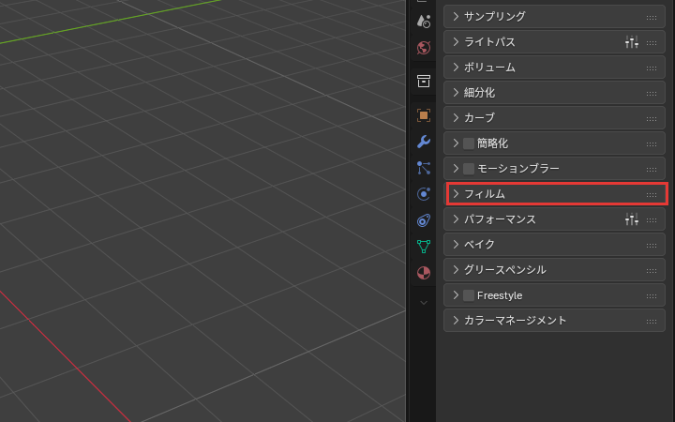Open the World properties tab
This screenshot has width=675, height=422.
click(424, 48)
